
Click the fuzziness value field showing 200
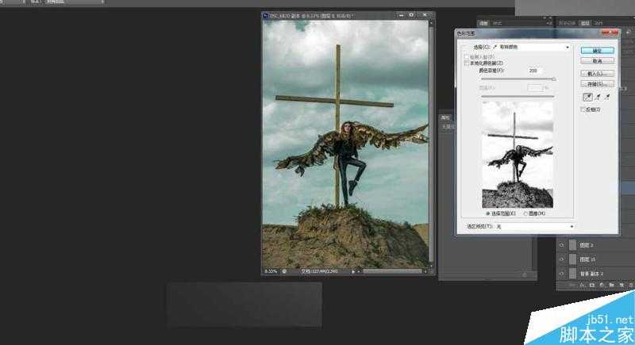coord(533,71)
